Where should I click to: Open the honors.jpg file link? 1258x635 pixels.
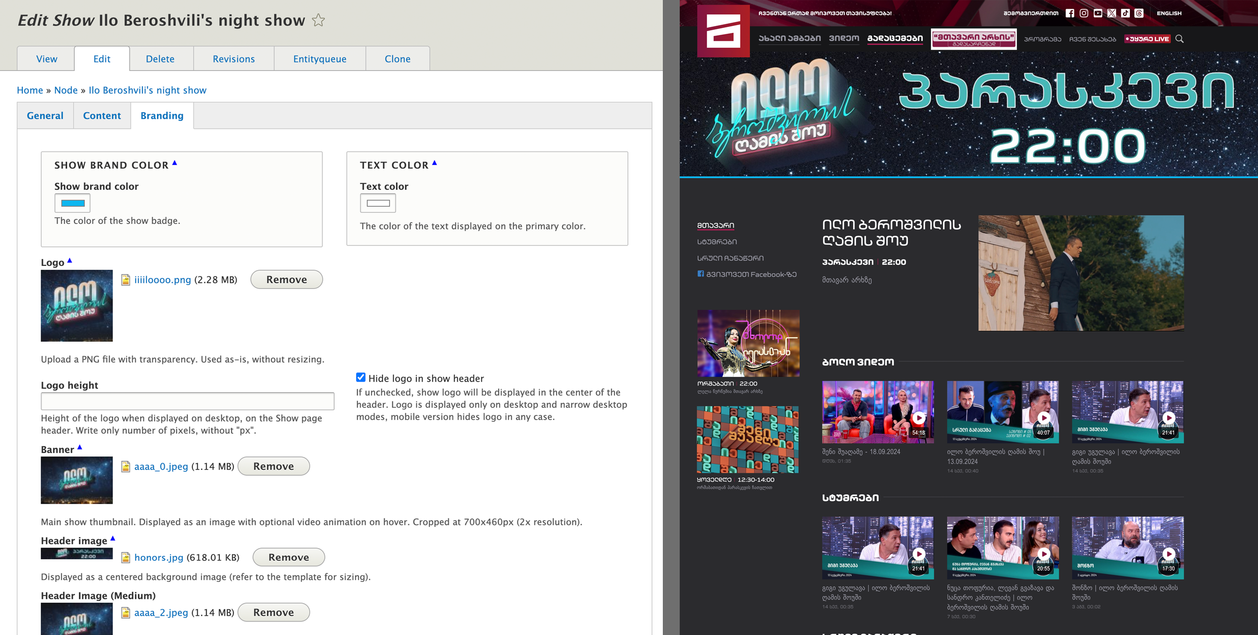tap(159, 557)
